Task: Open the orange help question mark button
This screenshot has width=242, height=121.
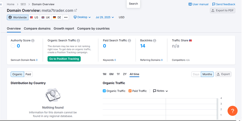Action: coord(232,111)
